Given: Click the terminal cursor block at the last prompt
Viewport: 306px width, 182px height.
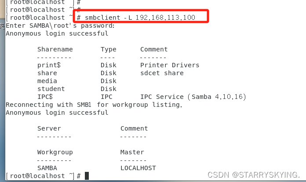Looking at the screenshot, I should 87,176.
